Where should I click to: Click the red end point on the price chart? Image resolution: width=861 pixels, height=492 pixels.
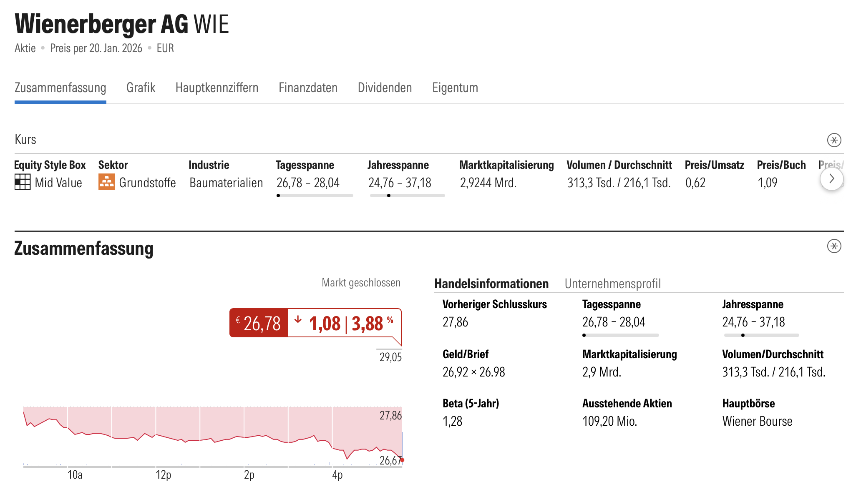tap(402, 460)
